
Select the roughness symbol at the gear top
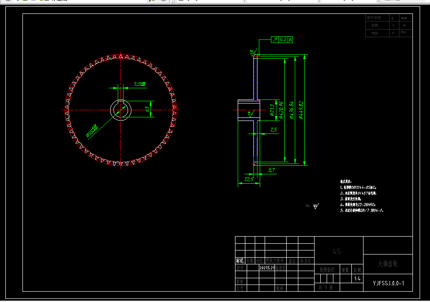[x=253, y=53]
